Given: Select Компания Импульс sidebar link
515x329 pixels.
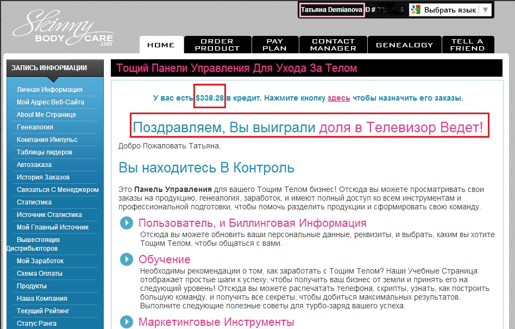Looking at the screenshot, I should pyautogui.click(x=47, y=139).
